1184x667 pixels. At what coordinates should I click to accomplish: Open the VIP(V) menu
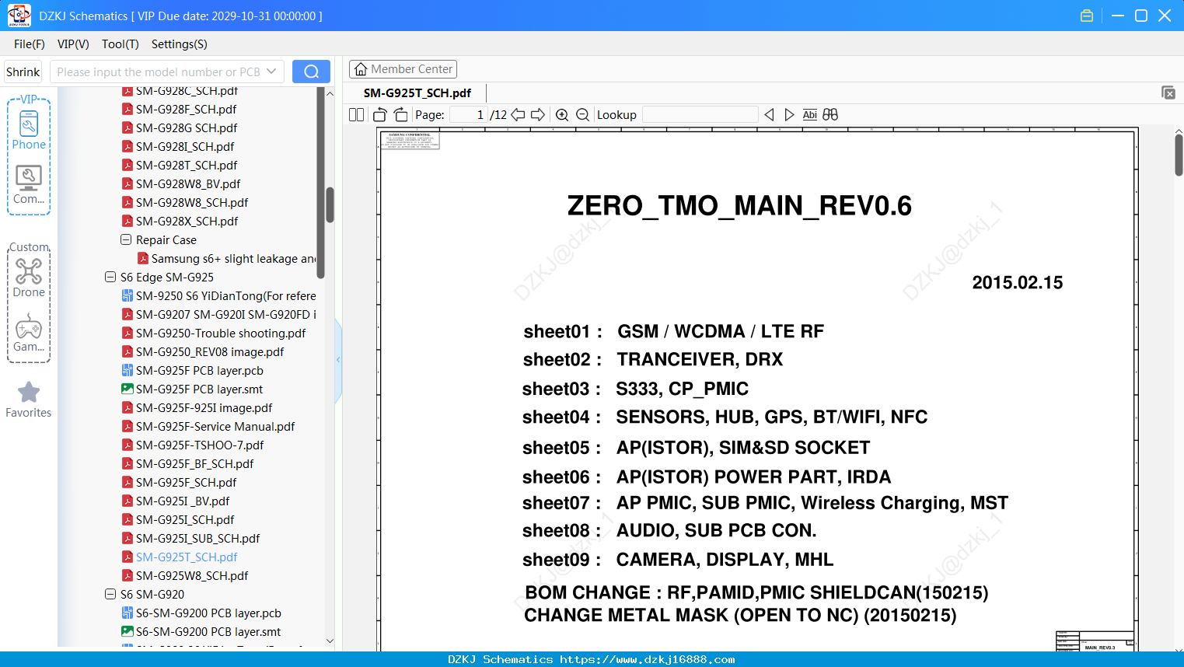pos(73,44)
